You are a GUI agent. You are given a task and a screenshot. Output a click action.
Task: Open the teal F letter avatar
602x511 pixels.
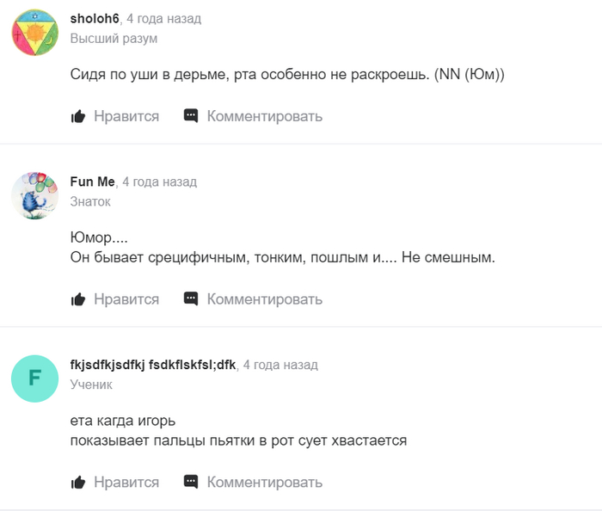coord(35,379)
